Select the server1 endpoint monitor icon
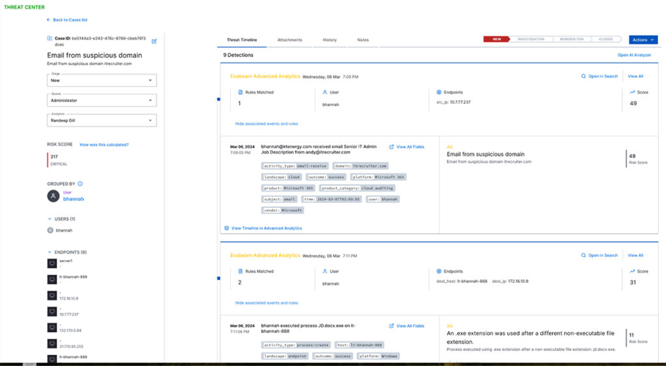666x366 pixels. [x=53, y=263]
